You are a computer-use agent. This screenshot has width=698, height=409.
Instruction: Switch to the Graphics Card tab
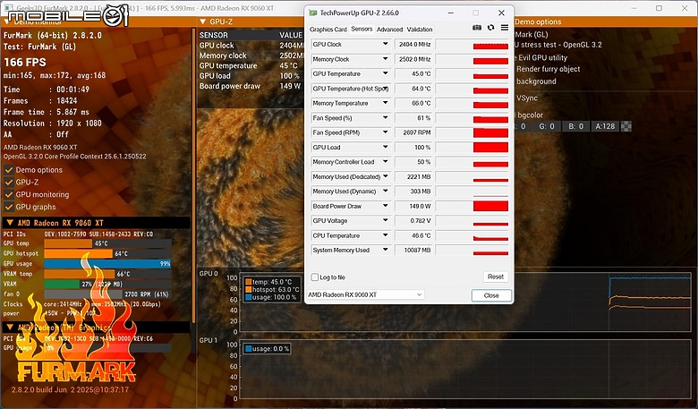coord(328,30)
